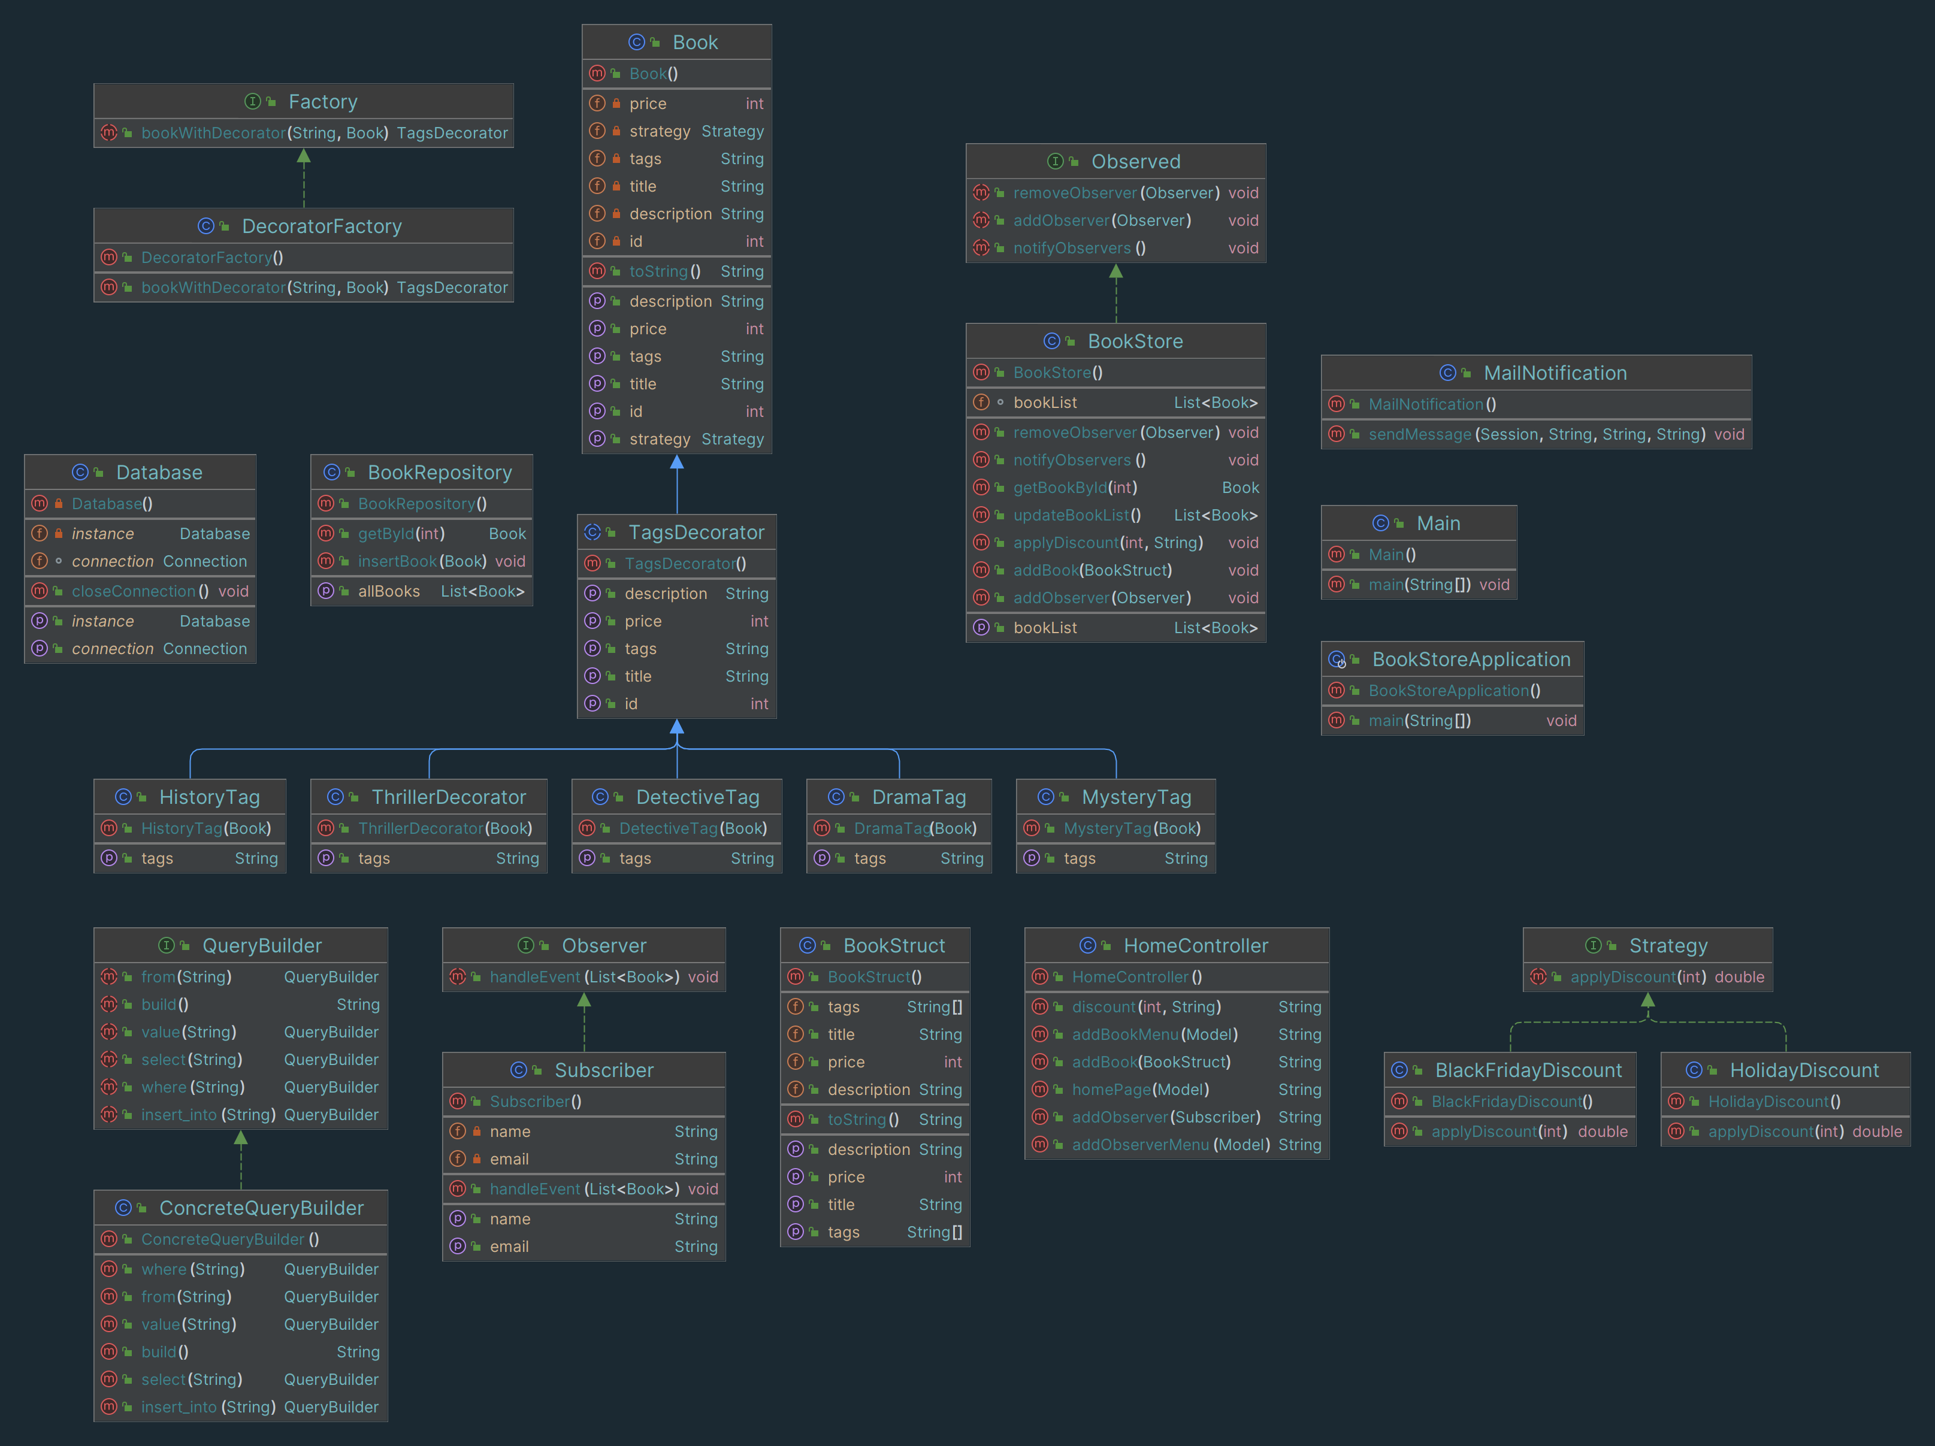
Task: Select HistoryTag(Book) constructor row
Action: point(190,828)
